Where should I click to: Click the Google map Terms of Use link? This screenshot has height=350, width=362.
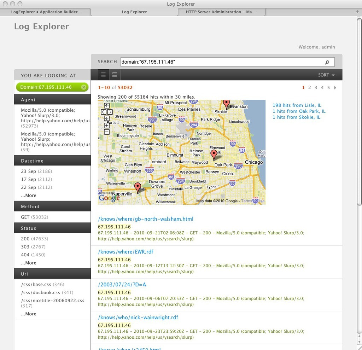coord(253,201)
